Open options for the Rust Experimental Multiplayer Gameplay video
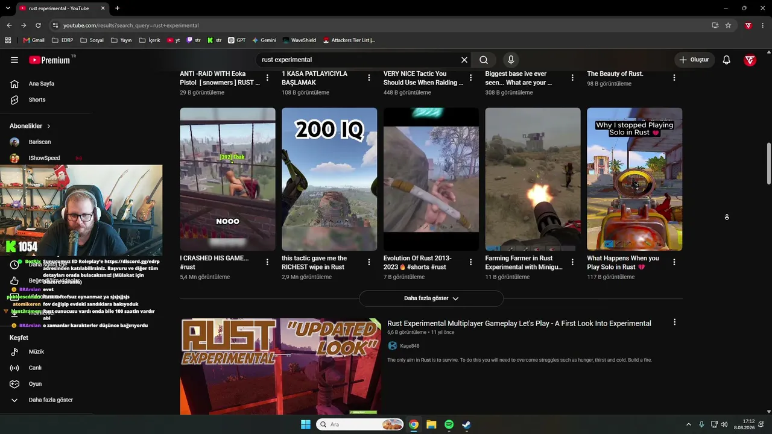Image resolution: width=772 pixels, height=434 pixels. 674,322
